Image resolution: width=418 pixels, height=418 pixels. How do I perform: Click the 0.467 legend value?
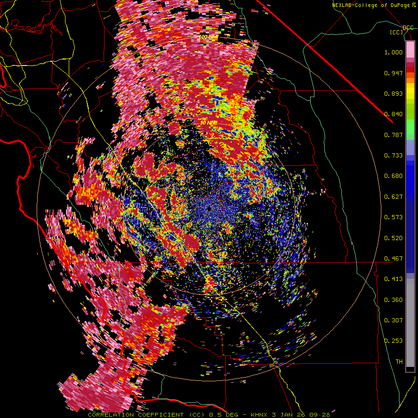click(393, 259)
